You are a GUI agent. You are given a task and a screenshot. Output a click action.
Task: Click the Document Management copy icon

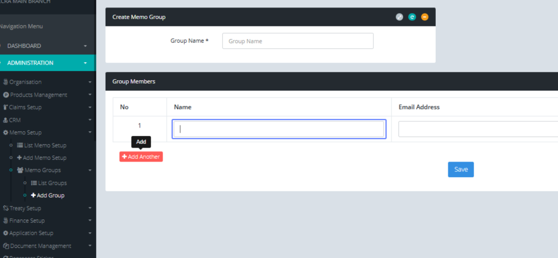click(6, 246)
